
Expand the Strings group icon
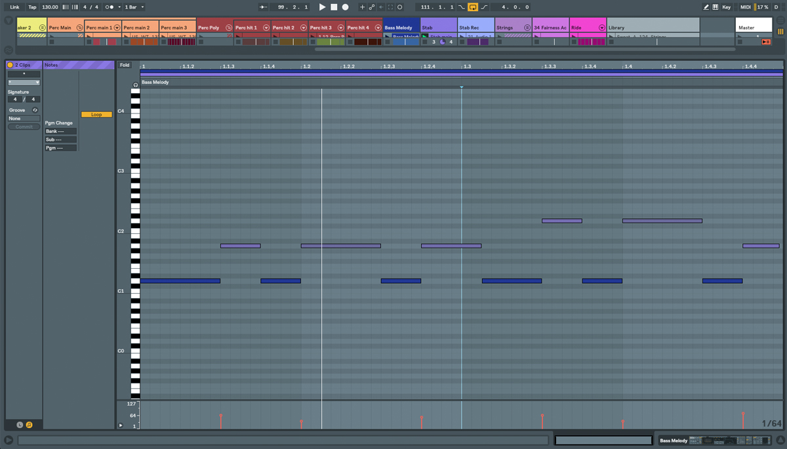click(527, 28)
